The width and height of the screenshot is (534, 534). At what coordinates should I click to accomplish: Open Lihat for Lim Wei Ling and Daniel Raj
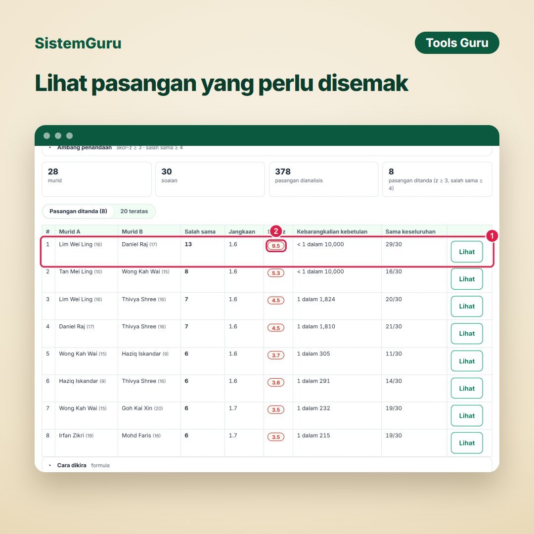pos(467,252)
